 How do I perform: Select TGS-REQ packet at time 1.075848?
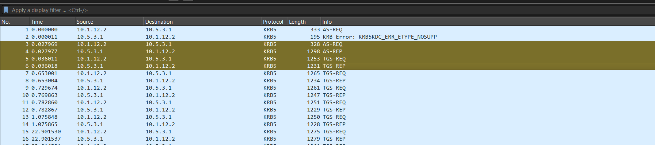(x=327, y=117)
